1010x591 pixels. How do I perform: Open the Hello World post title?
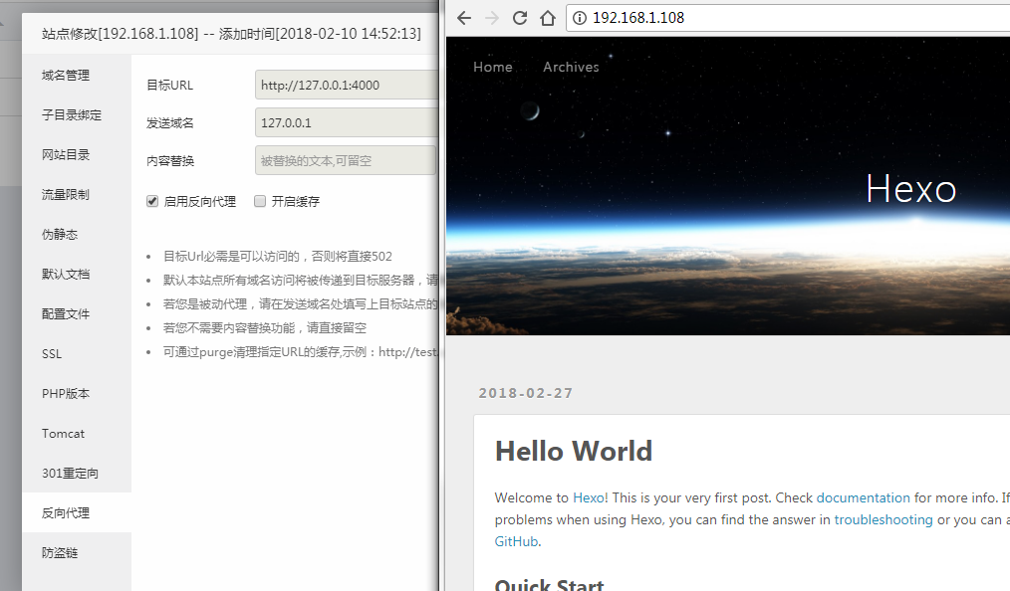pos(574,451)
